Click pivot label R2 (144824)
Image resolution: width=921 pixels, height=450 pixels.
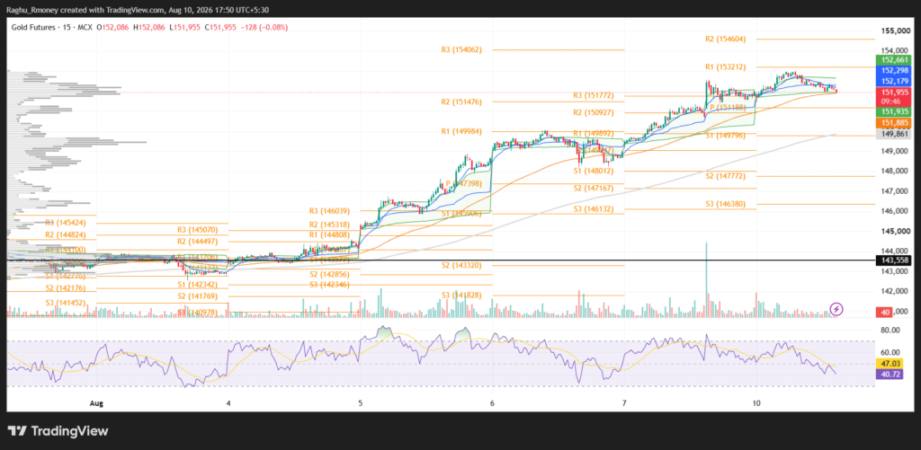pyautogui.click(x=66, y=234)
